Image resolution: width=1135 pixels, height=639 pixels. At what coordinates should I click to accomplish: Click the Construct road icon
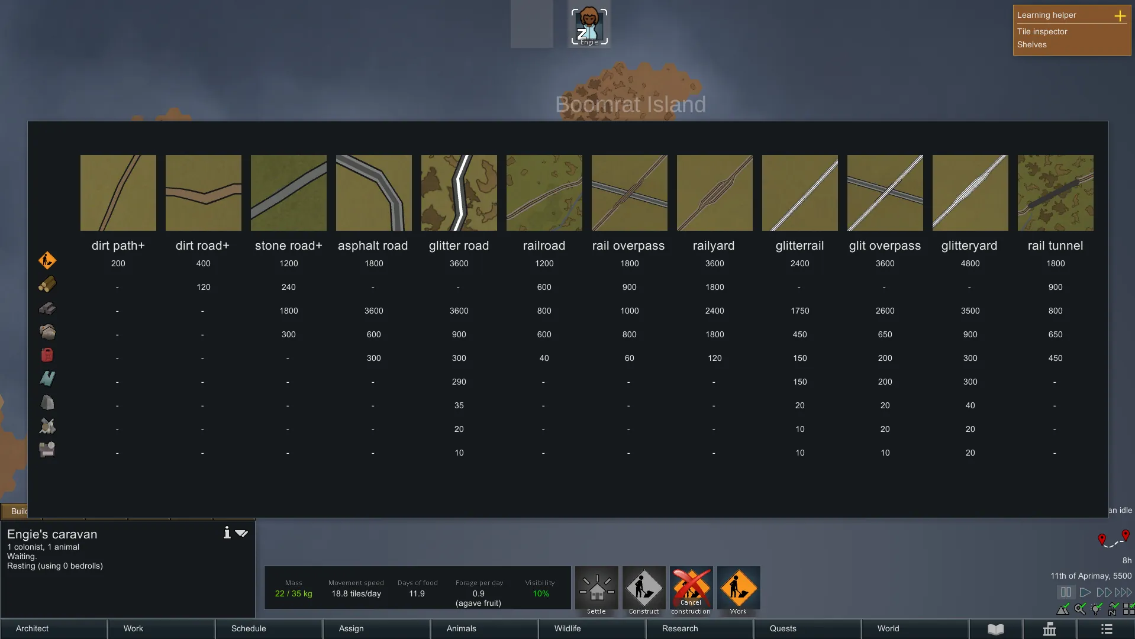[x=644, y=589]
